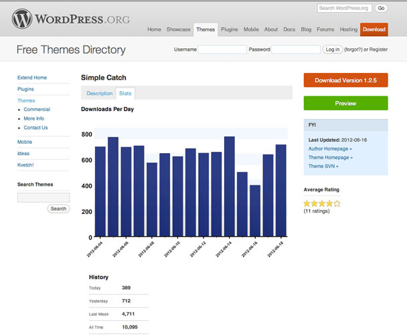Click the rating stars under Average Rating
This screenshot has width=407, height=335.
click(322, 203)
